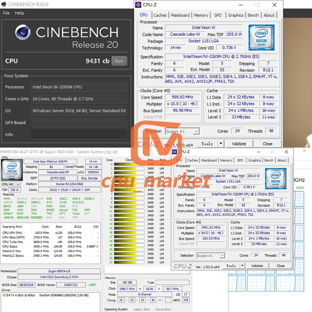Image resolution: width=312 pixels, height=312 pixels.
Task: Switch to Caches tab in lower CPU-Z
Action: coord(193,160)
